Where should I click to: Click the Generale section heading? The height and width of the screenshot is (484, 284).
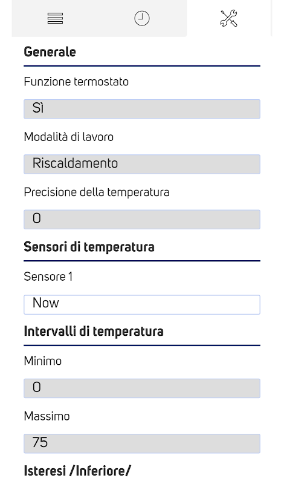(50, 52)
